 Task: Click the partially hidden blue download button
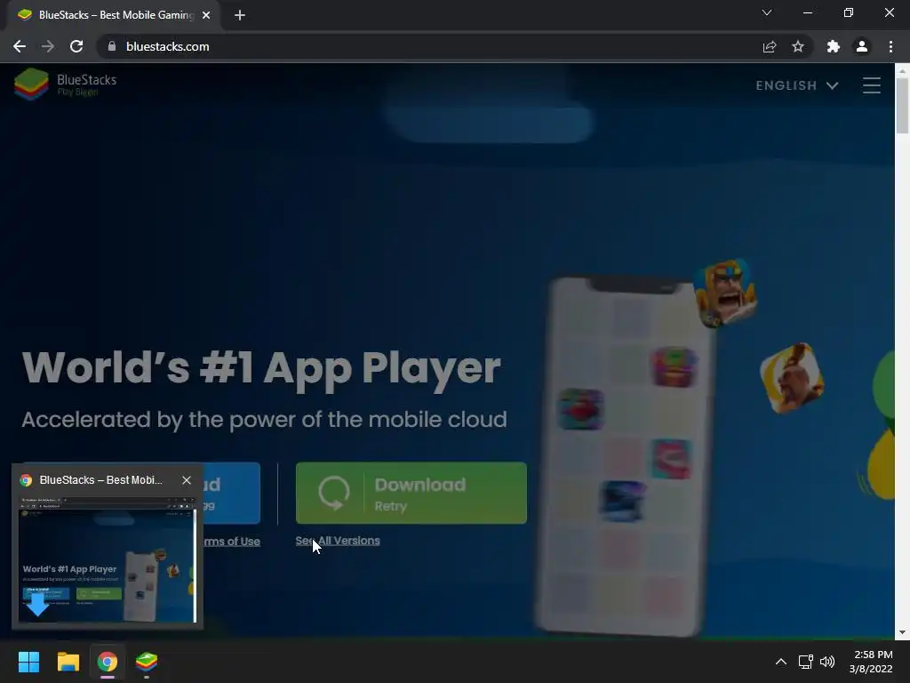pos(232,493)
